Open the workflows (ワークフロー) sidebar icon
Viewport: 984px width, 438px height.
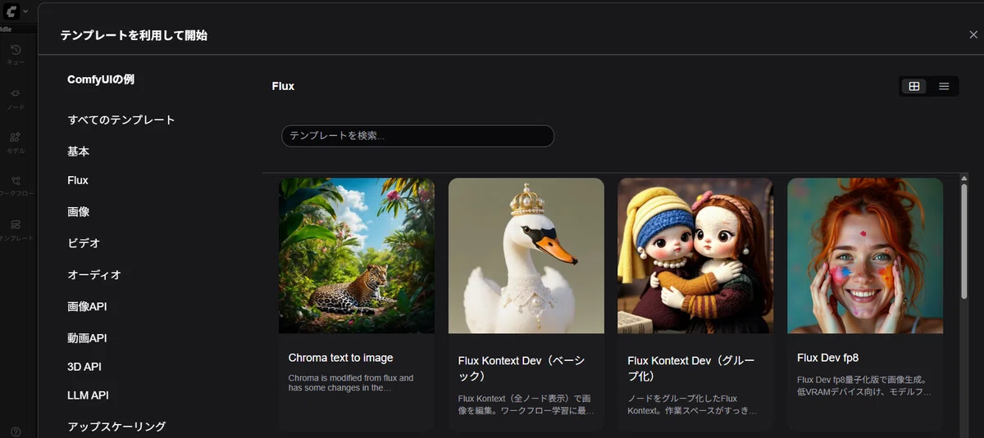(x=16, y=186)
